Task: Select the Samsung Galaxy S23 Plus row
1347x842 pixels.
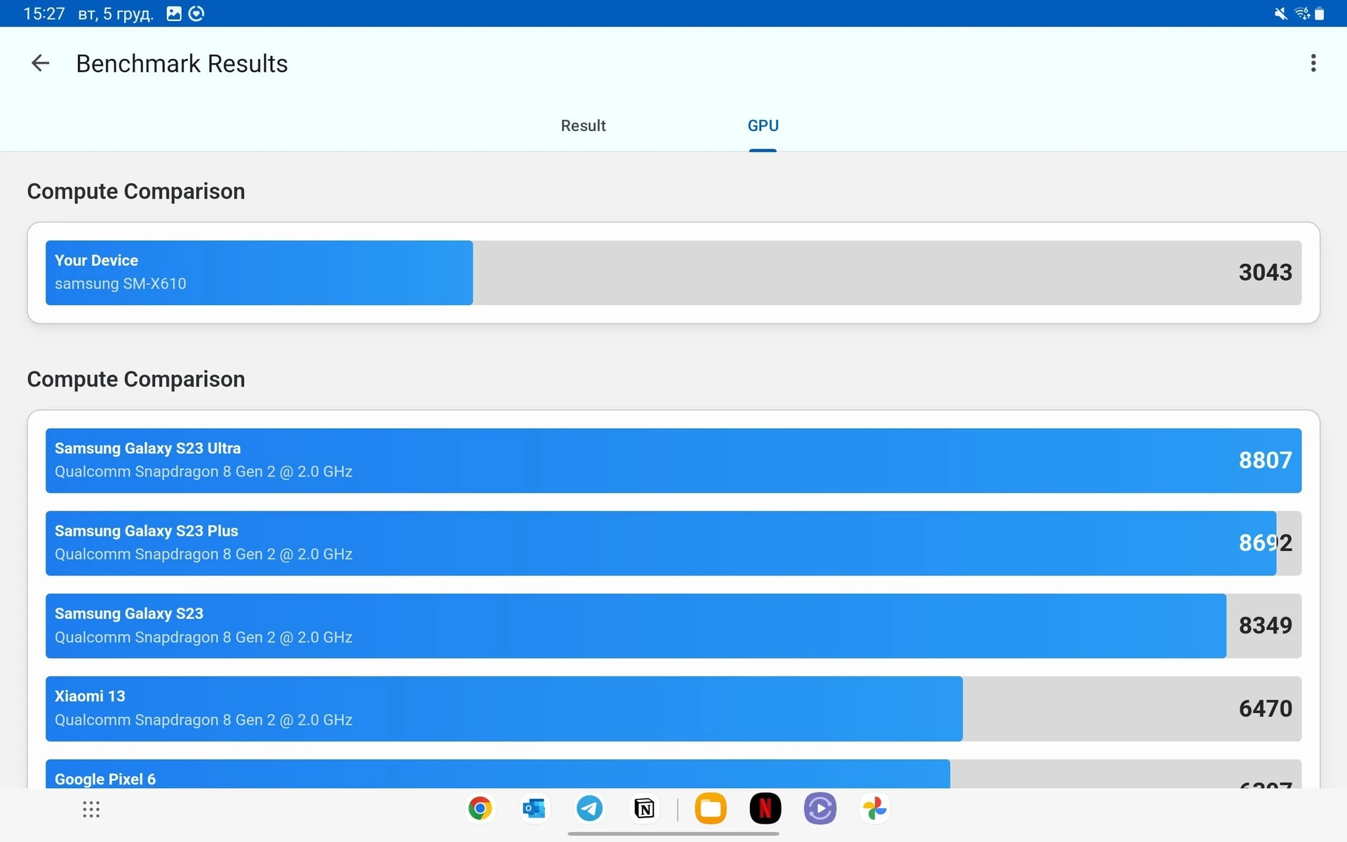Action: 673,543
